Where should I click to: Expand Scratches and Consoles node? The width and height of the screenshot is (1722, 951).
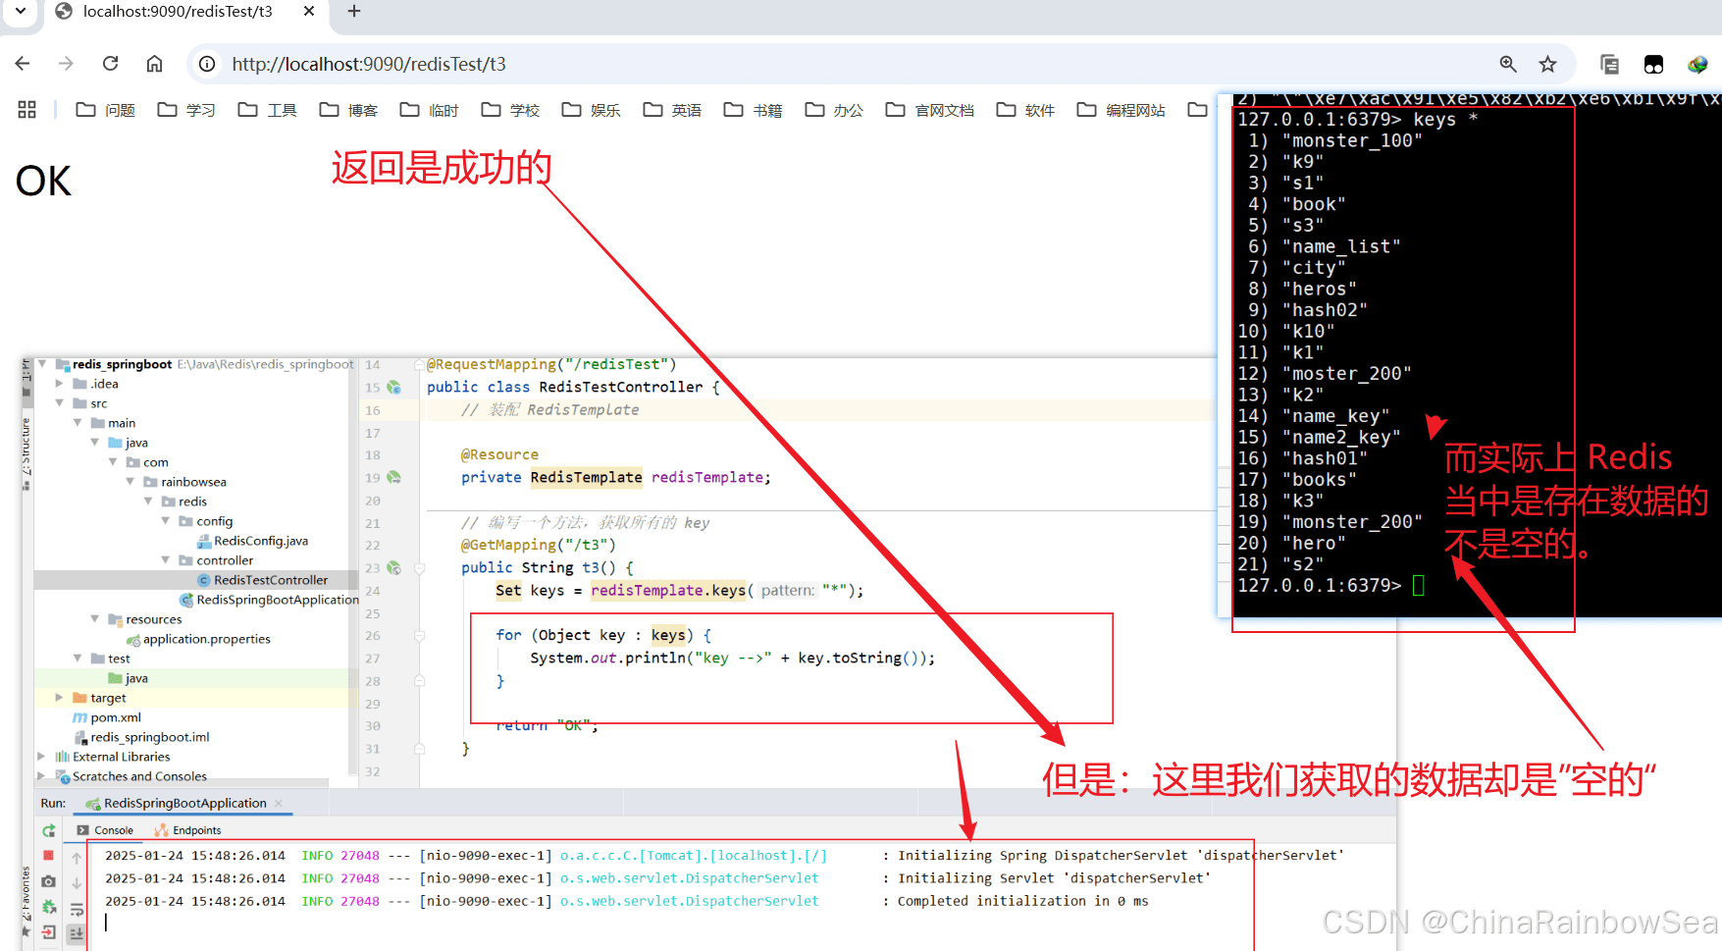click(x=42, y=776)
